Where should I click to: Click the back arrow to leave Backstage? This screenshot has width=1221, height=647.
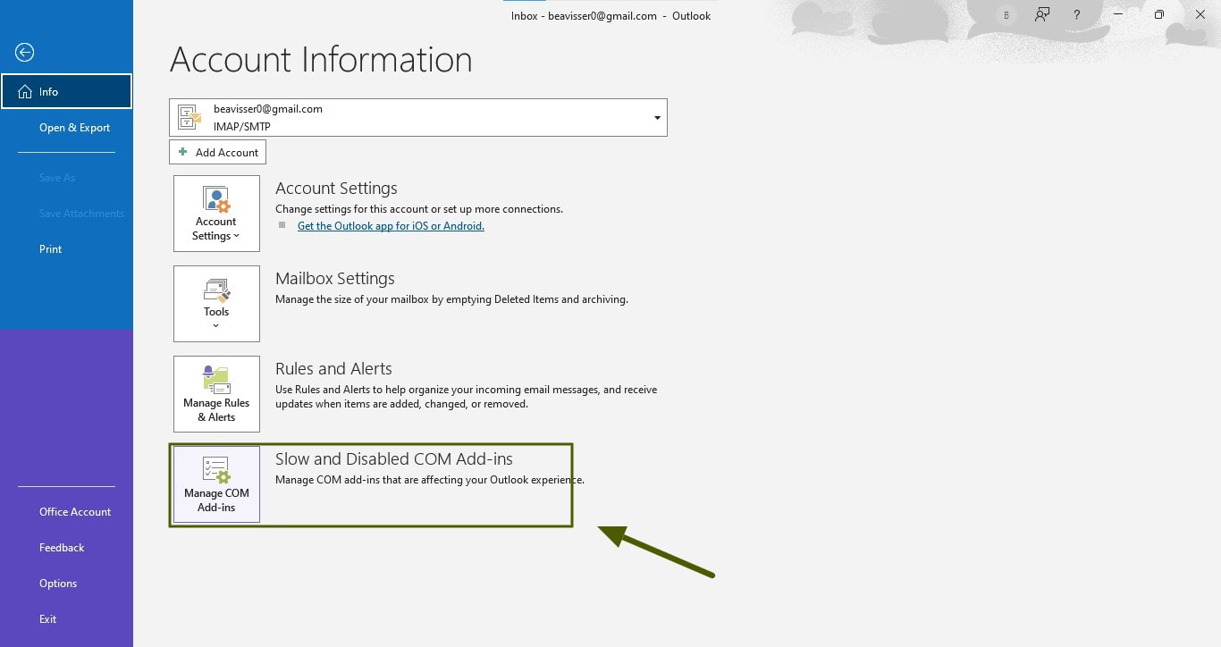24,53
